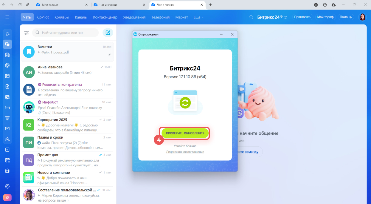Open the hamburger menu in left sidebar
The width and height of the screenshot is (371, 204).
[7, 17]
